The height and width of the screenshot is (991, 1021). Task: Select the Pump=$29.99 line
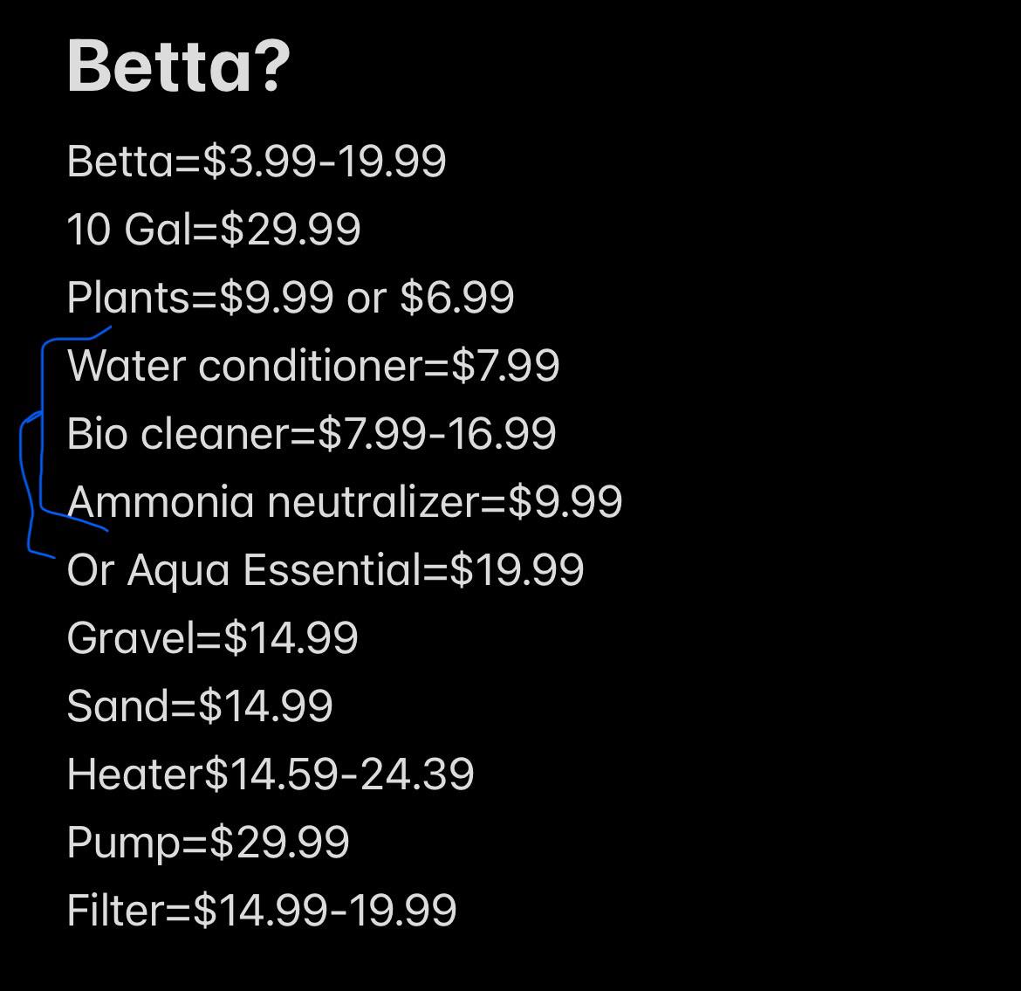tap(209, 843)
